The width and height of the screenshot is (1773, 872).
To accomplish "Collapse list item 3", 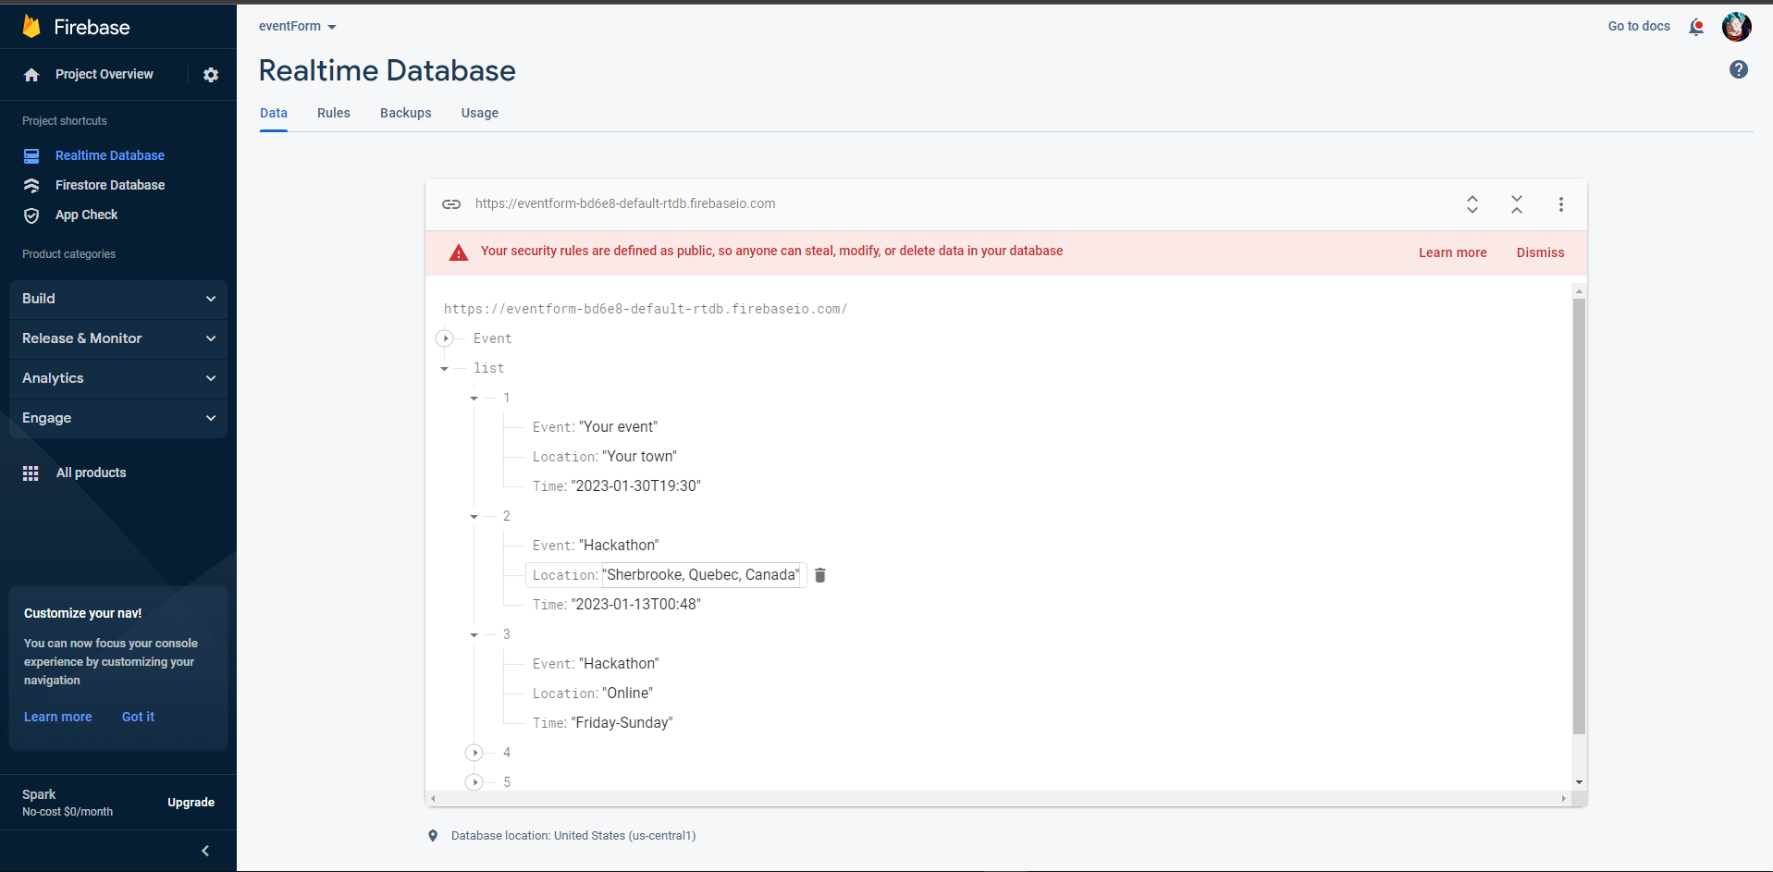I will (474, 635).
